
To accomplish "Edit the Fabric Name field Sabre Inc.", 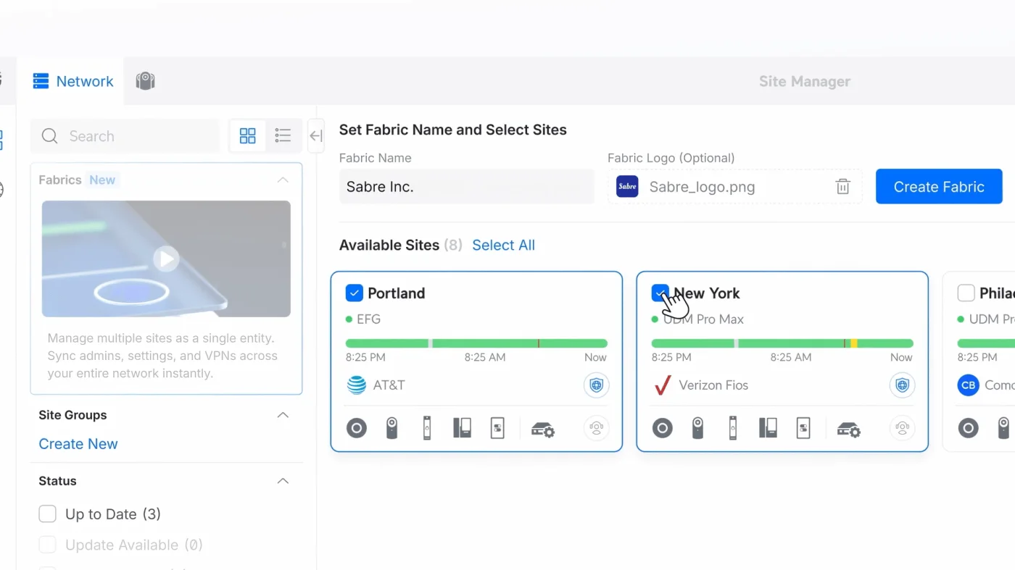I will pos(467,186).
